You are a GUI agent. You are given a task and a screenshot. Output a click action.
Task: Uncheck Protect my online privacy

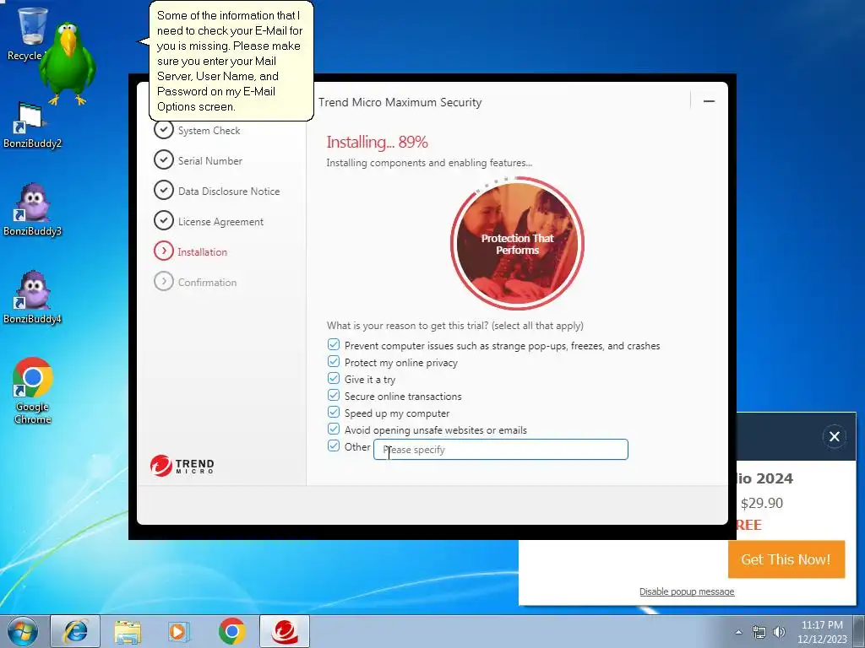(x=333, y=361)
